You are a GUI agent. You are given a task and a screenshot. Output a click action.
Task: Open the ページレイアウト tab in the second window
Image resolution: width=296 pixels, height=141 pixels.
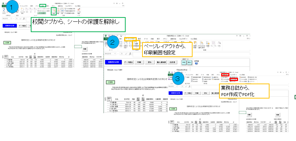click(x=130, y=39)
